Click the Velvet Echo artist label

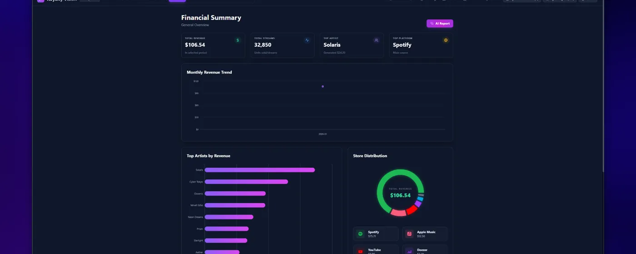pyautogui.click(x=197, y=205)
